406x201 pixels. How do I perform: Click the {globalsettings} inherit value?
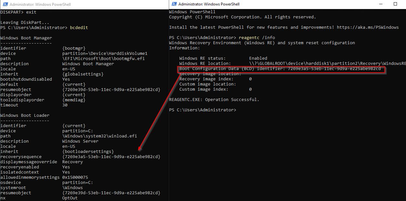point(83,74)
